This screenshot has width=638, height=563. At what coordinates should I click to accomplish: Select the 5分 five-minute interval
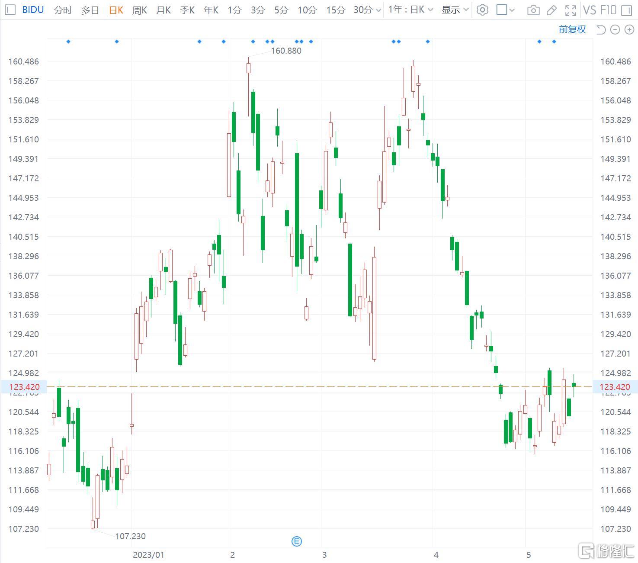281,10
